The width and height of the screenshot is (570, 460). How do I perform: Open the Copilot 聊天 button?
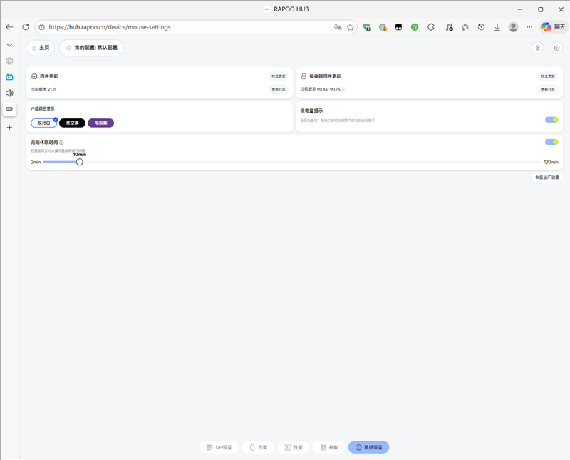tap(554, 27)
